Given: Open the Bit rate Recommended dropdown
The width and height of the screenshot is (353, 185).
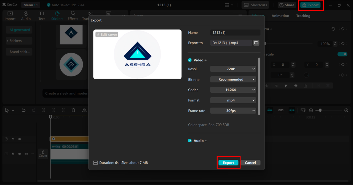Looking at the screenshot, I should point(233,79).
